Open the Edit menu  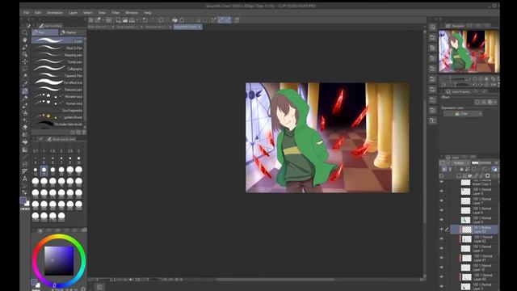(x=38, y=13)
